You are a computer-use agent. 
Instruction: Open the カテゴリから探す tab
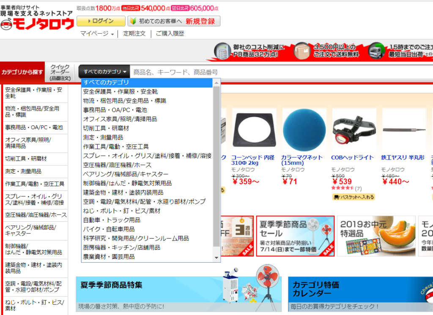coord(22,72)
